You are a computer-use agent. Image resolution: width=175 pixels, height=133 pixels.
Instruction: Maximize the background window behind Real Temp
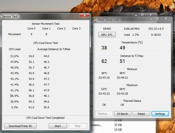click(142, 14)
